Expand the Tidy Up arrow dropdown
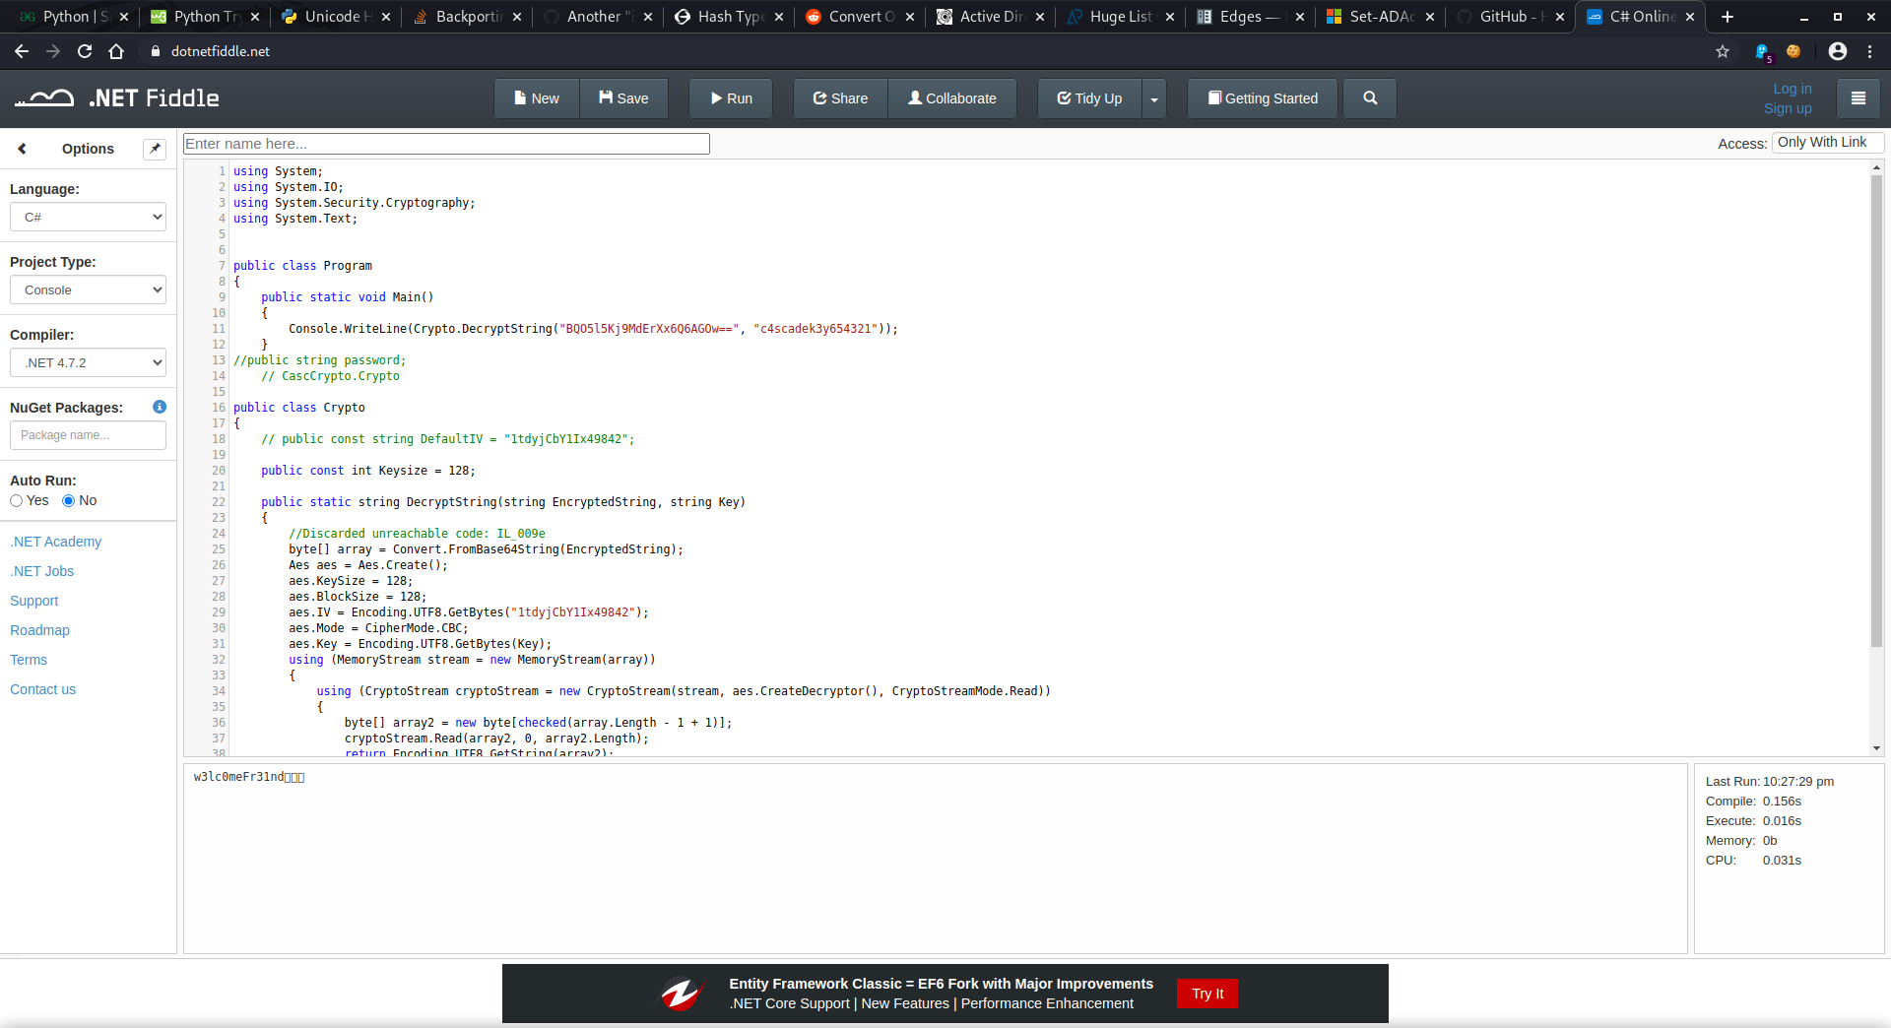This screenshot has width=1891, height=1028. point(1153,98)
